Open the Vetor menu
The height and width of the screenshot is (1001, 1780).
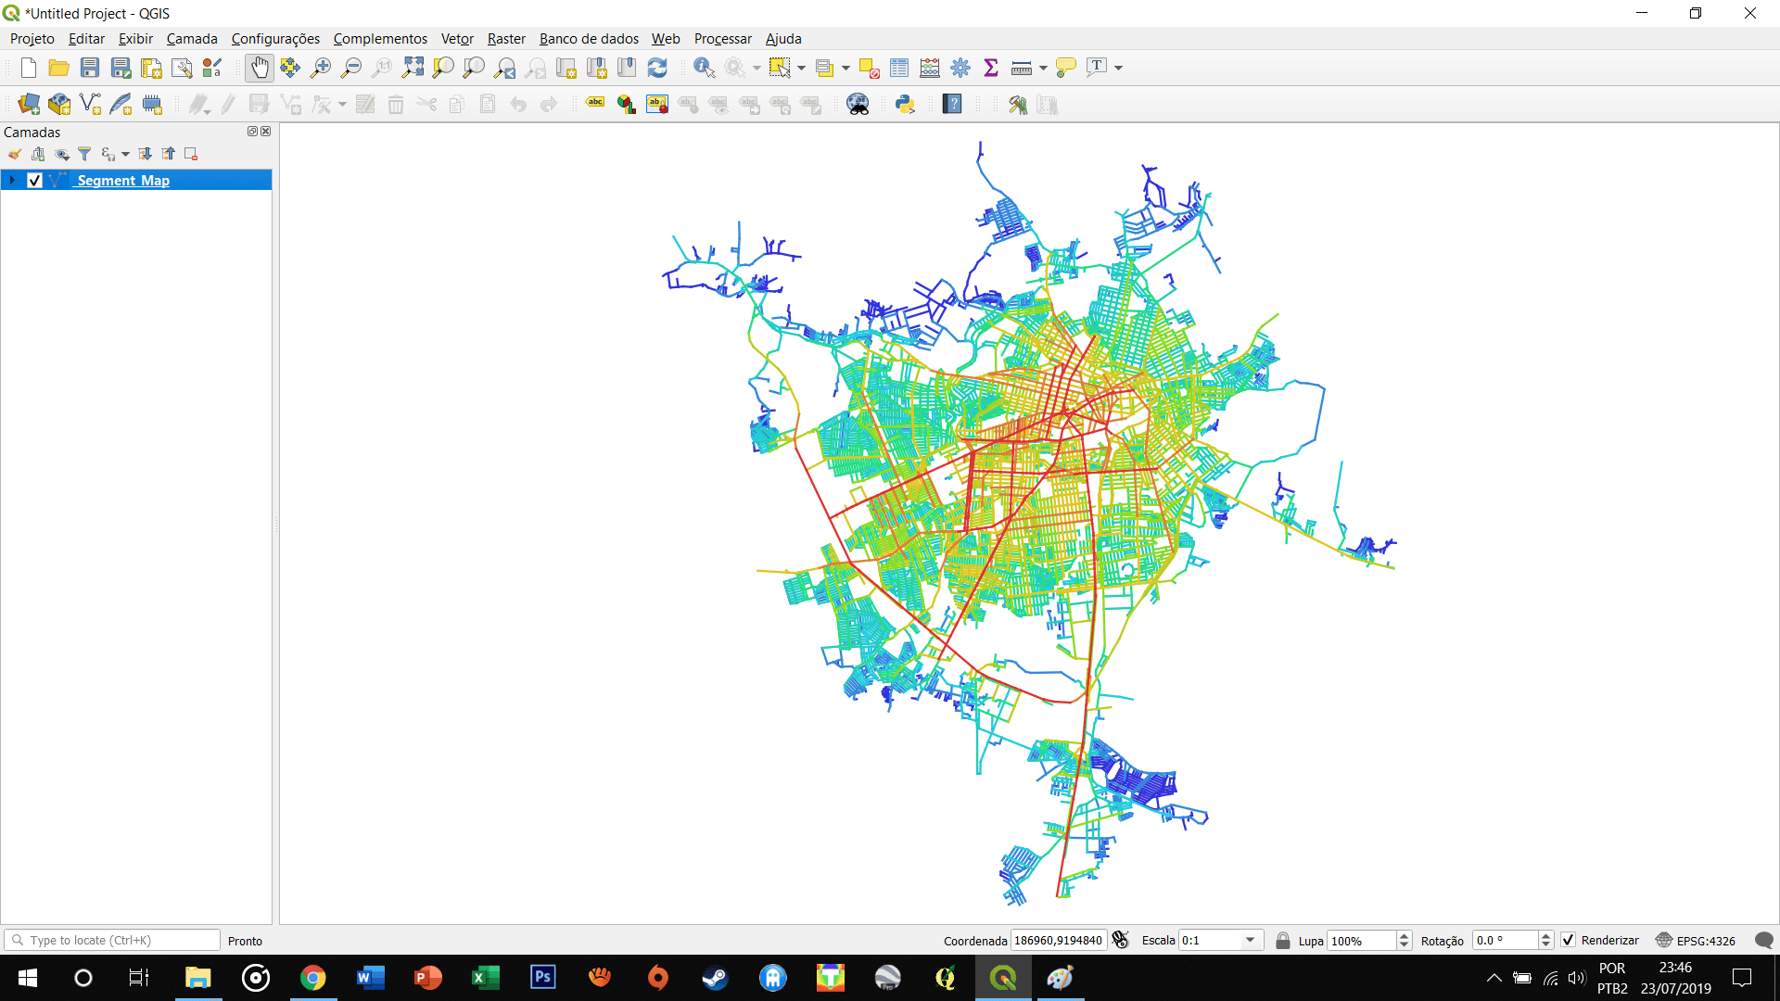[456, 38]
